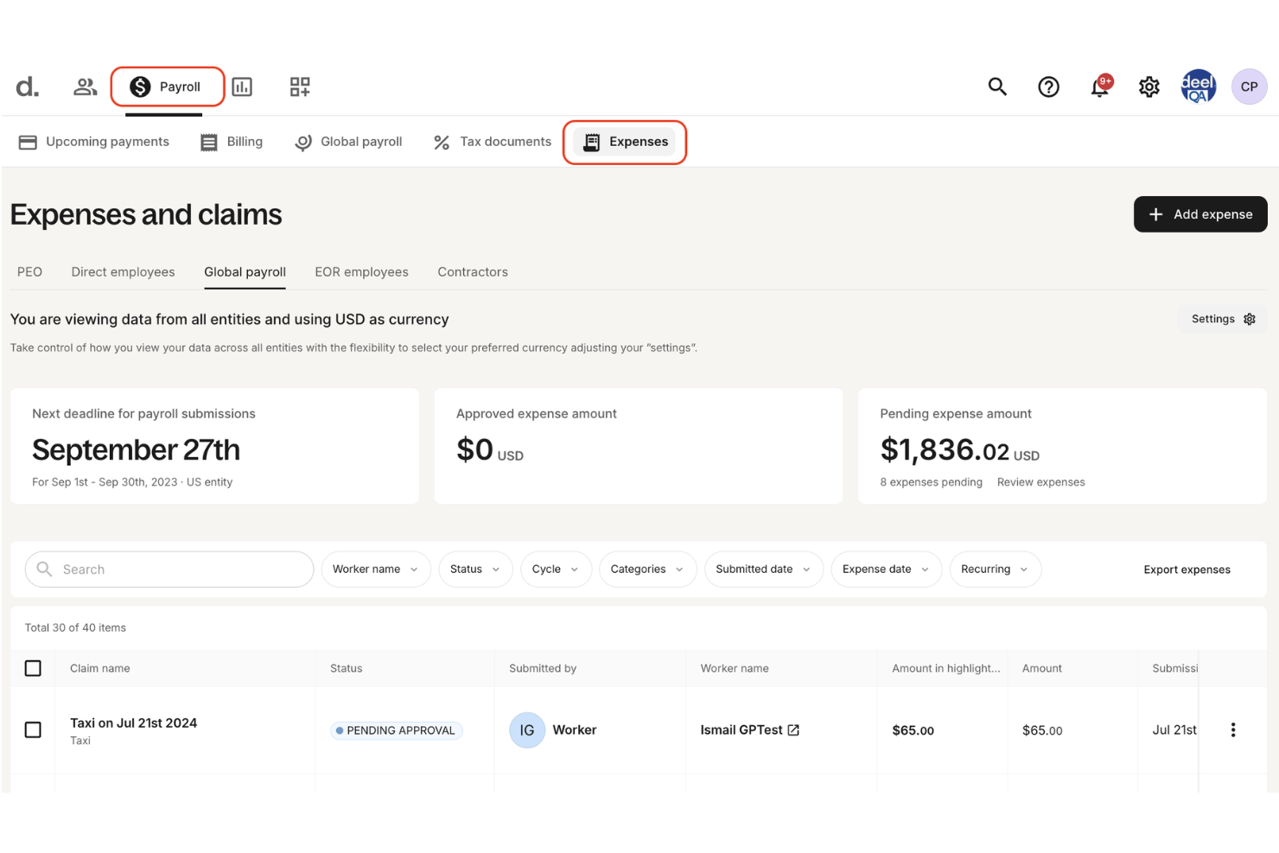Screen dimensions: 1279x853
Task: Open the settings gear in top bar
Action: [x=1149, y=86]
